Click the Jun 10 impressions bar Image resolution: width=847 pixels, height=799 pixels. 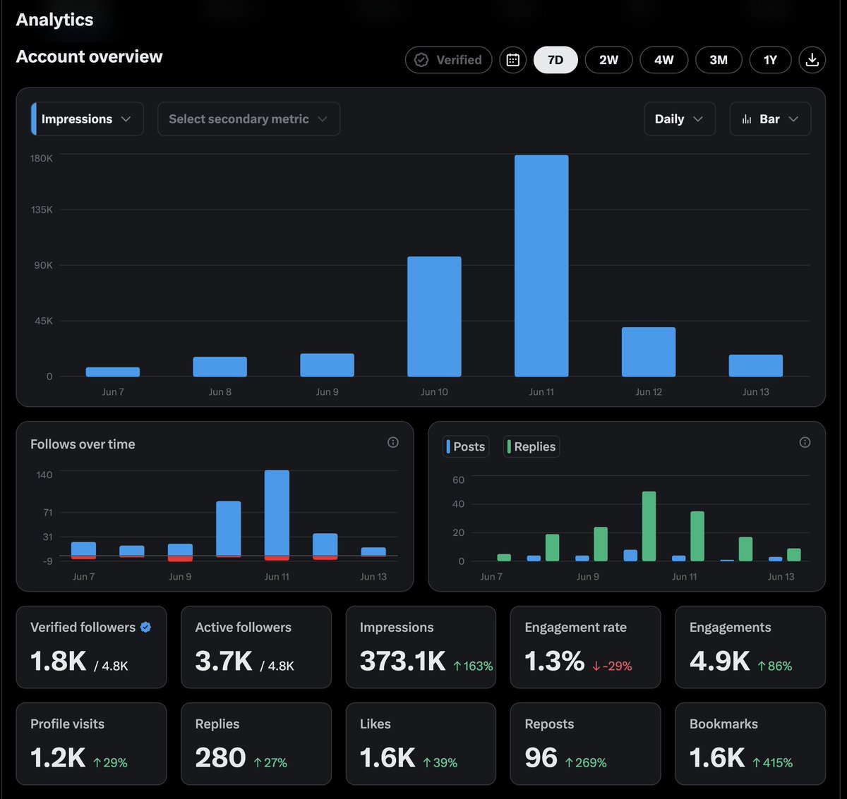tap(434, 317)
